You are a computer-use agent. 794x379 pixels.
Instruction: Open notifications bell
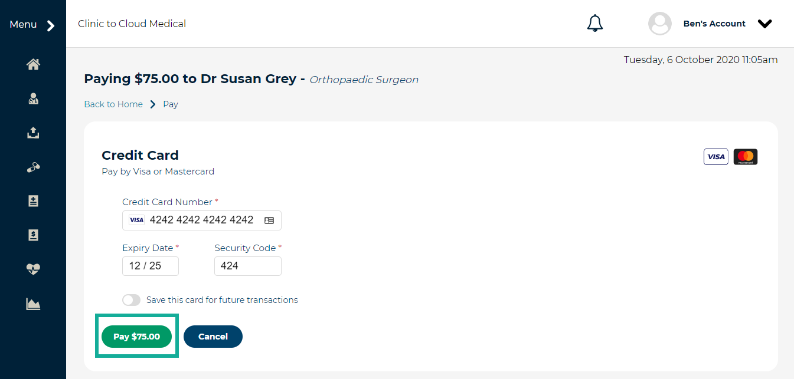pyautogui.click(x=594, y=24)
